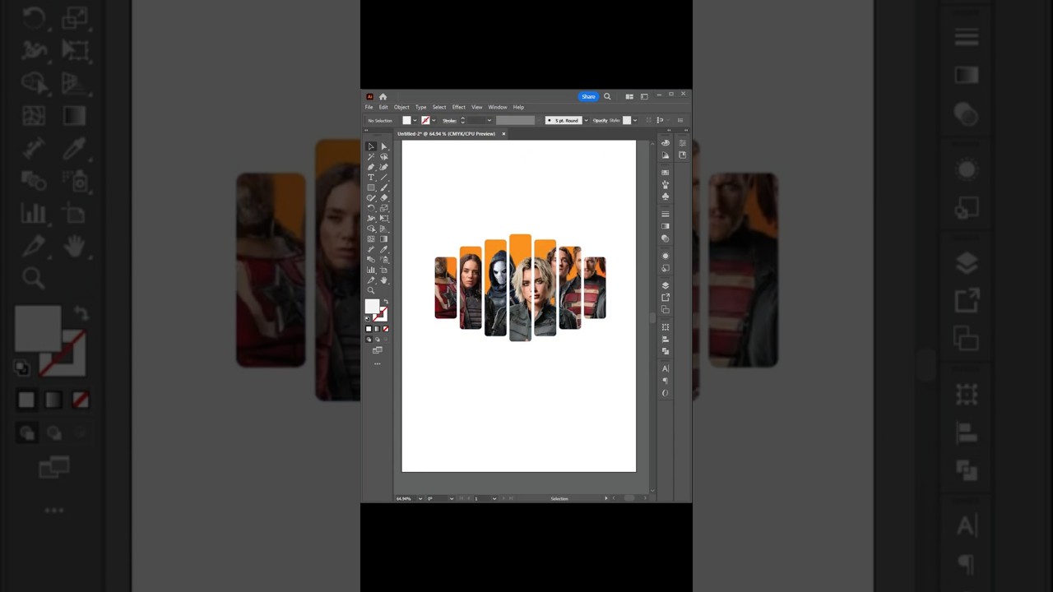The height and width of the screenshot is (592, 1053).
Task: Pick the Eyedropper tool
Action: [x=383, y=249]
